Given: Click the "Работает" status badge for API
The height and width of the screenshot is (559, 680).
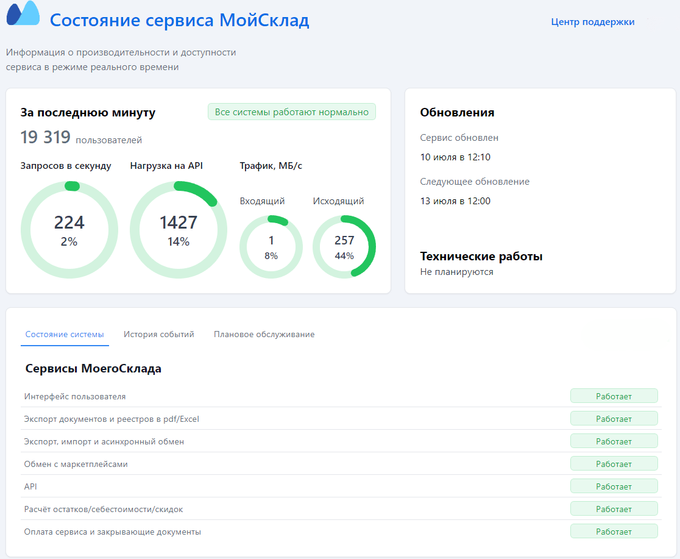Looking at the screenshot, I should [614, 486].
